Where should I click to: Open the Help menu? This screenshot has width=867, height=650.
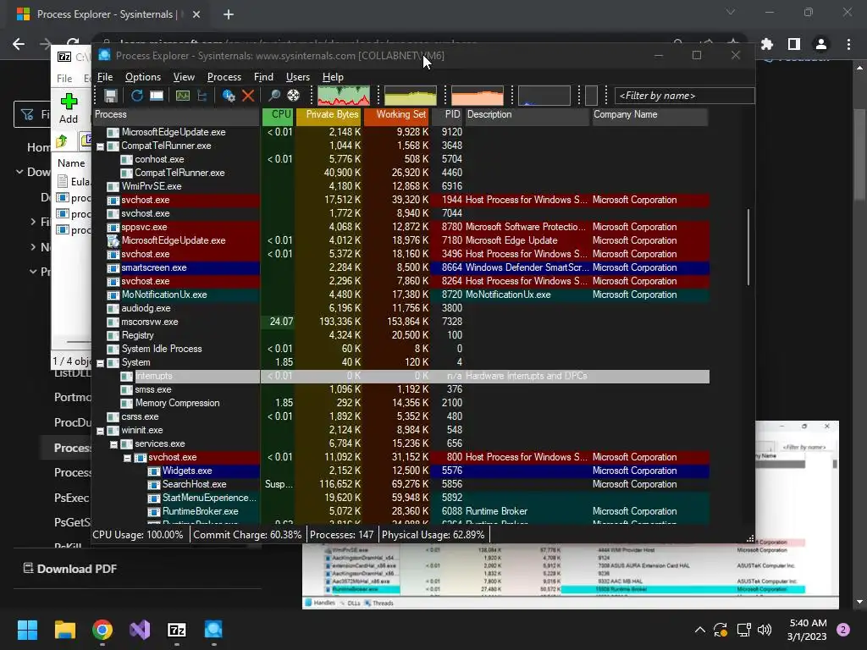tap(333, 77)
